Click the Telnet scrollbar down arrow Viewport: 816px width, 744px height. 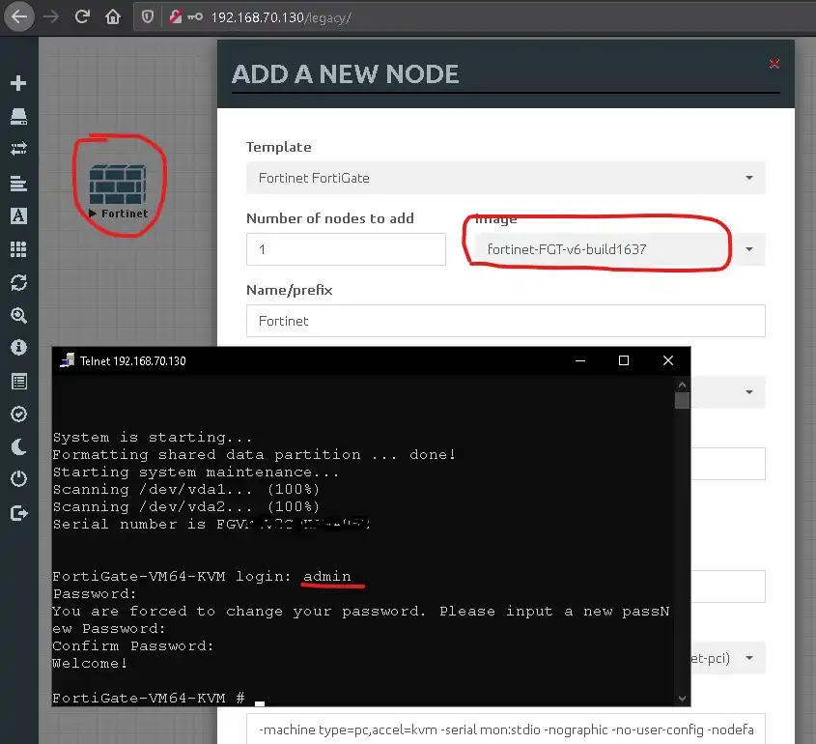point(682,699)
